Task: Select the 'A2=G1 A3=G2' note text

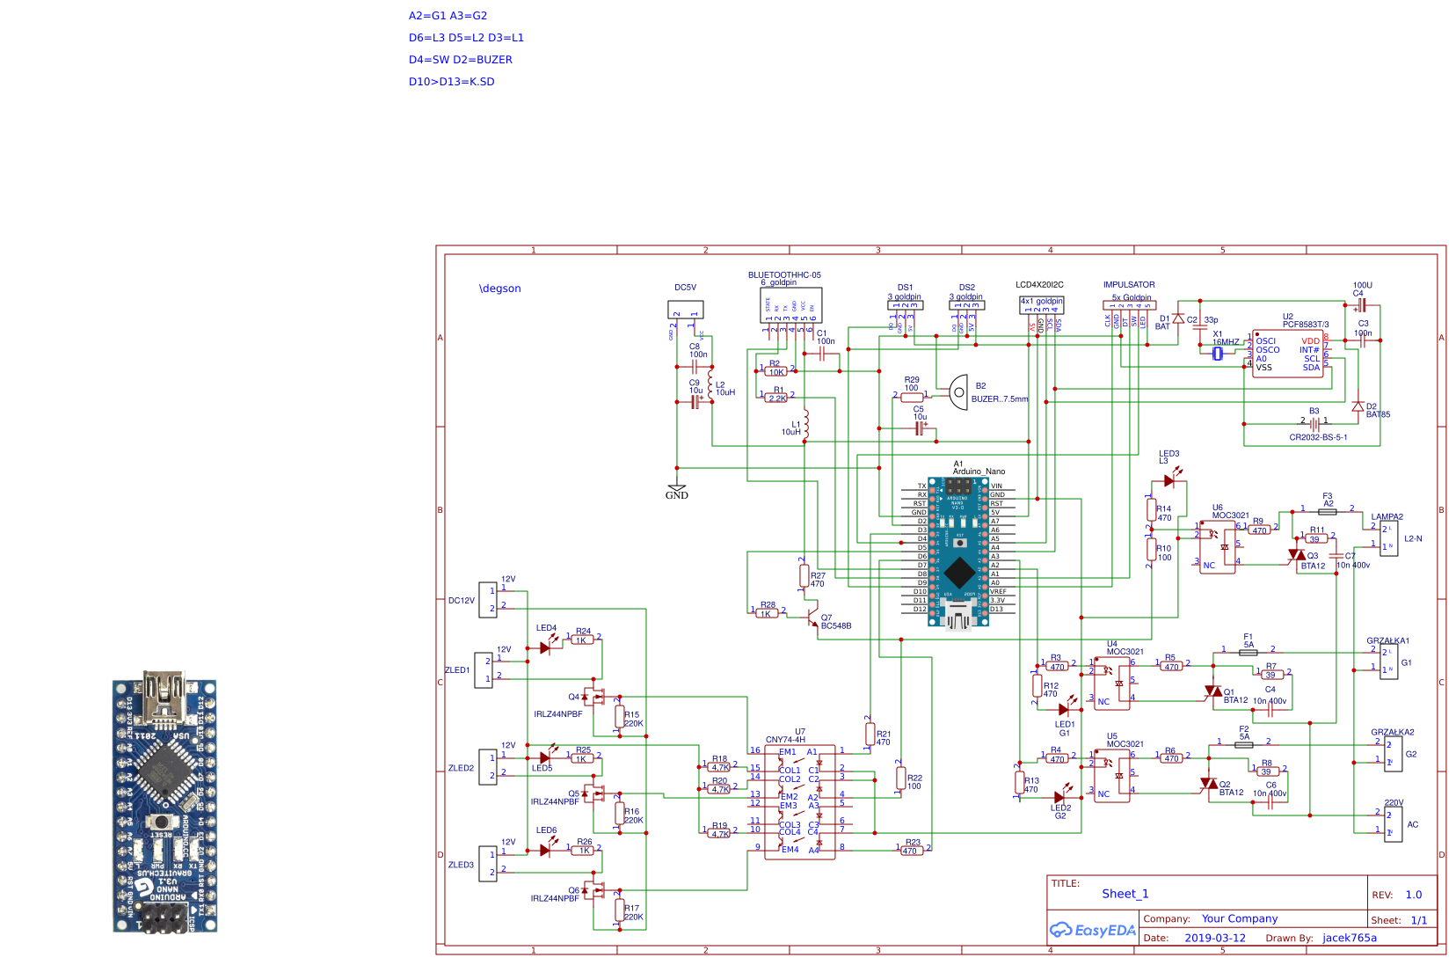Action: [448, 16]
